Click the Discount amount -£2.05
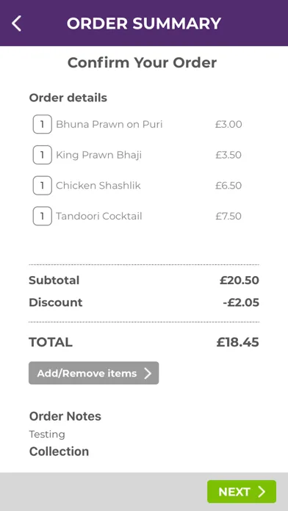This screenshot has width=288, height=511. [241, 302]
